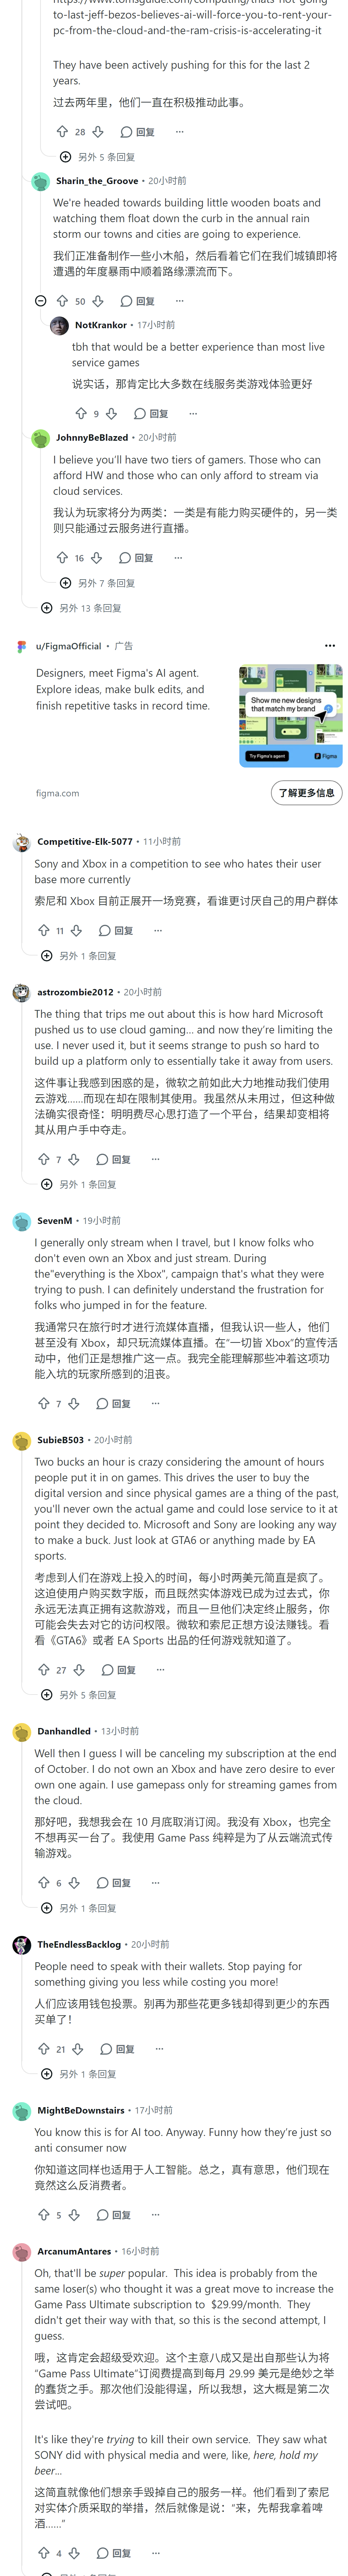Upvote Sharin_the_Groove's comment

click(x=62, y=301)
